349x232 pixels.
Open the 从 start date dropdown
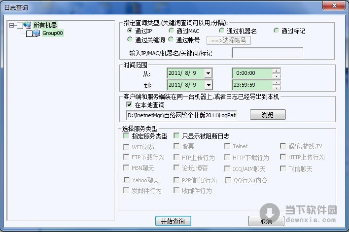point(208,73)
